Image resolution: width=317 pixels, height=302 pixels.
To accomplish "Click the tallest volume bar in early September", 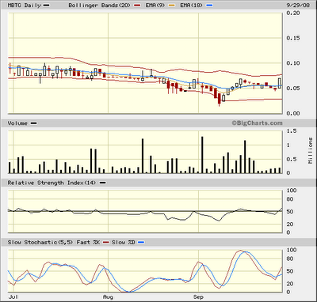I will click(x=202, y=155).
